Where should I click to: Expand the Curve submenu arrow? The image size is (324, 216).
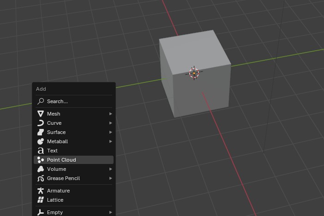coord(111,123)
